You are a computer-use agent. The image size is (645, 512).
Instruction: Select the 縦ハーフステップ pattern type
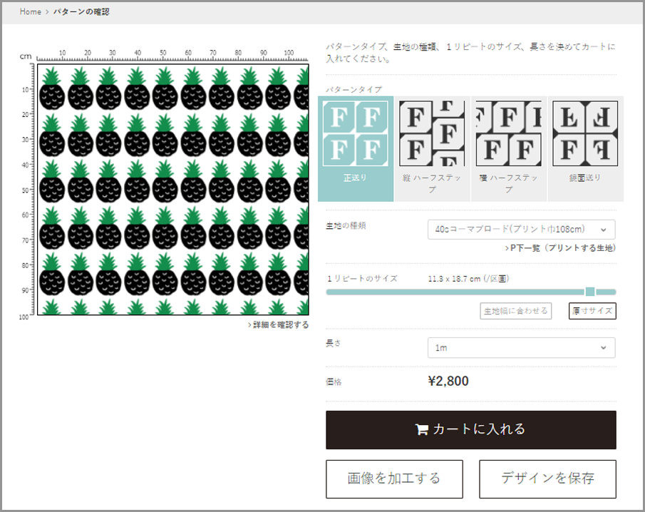(x=432, y=148)
